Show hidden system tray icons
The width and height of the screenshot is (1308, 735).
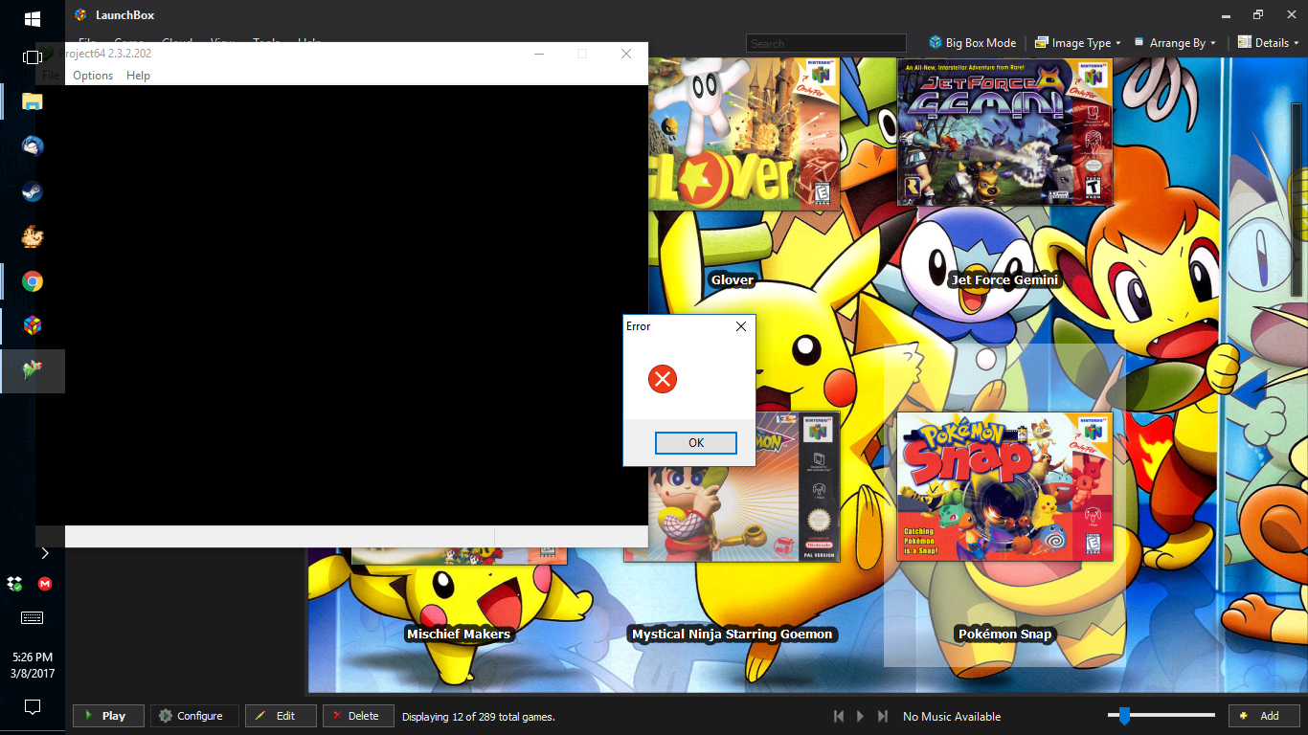pyautogui.click(x=44, y=553)
